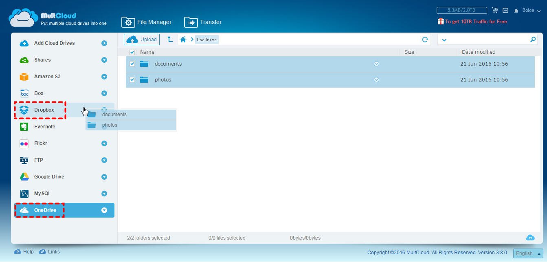Expand the OneDrive dropdown arrow
The width and height of the screenshot is (547, 262).
(104, 210)
